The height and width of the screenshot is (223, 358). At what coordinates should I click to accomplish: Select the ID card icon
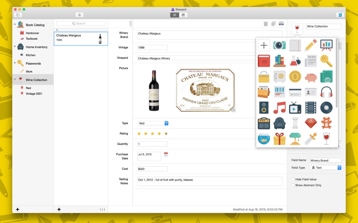tap(311, 92)
